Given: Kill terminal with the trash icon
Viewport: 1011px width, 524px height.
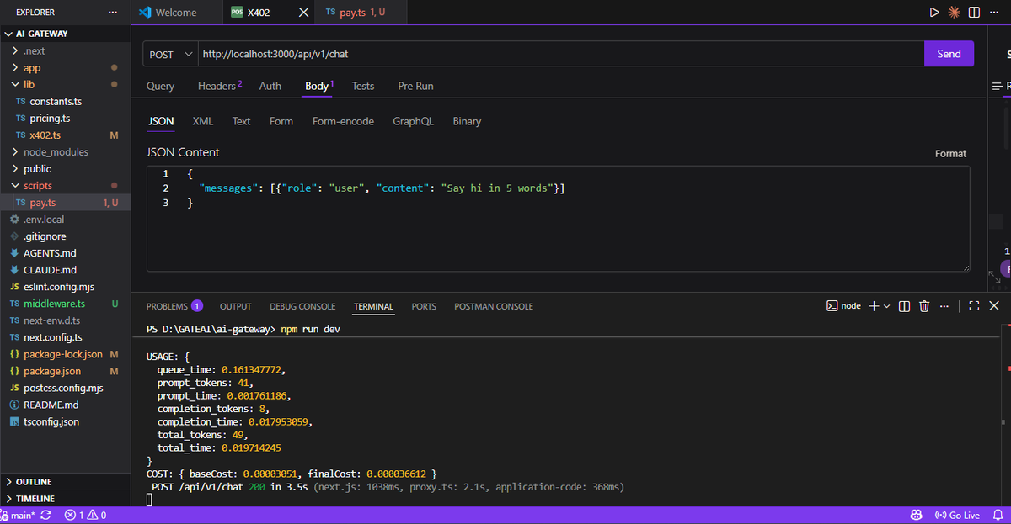Looking at the screenshot, I should coord(924,306).
